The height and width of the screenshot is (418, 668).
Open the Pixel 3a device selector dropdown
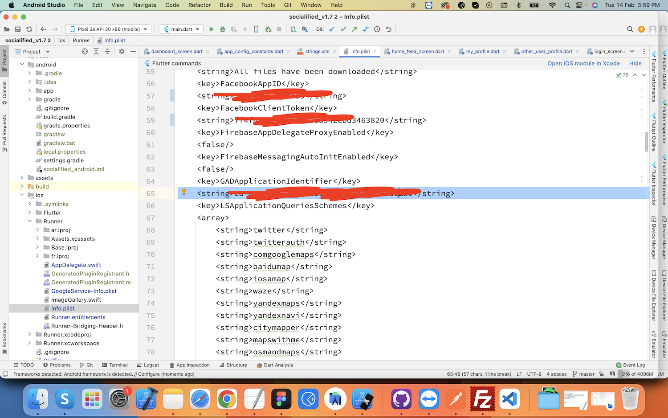point(108,29)
